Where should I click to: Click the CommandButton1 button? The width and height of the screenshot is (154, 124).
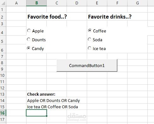[87, 65]
